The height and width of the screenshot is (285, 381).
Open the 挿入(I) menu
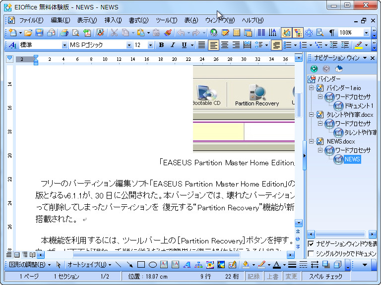click(113, 20)
